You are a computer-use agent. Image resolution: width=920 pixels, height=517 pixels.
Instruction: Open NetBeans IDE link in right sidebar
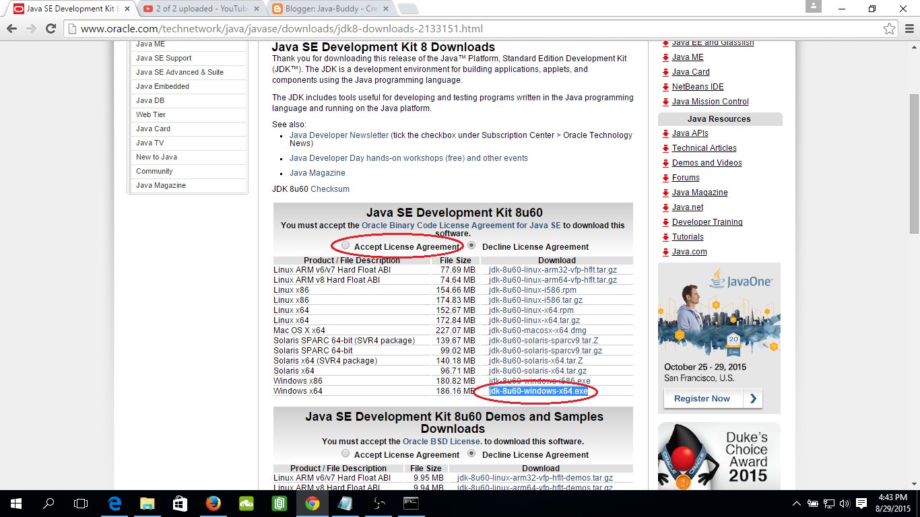[x=698, y=87]
